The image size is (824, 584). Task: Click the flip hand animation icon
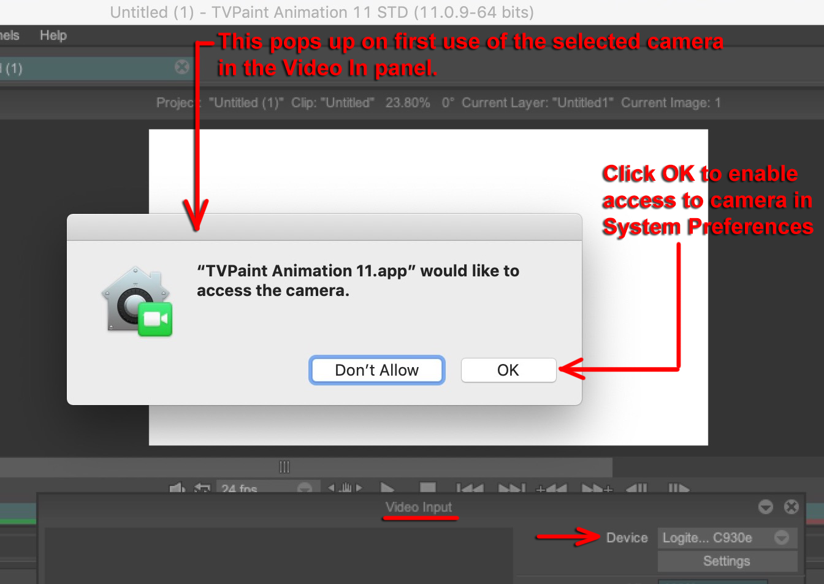click(345, 488)
